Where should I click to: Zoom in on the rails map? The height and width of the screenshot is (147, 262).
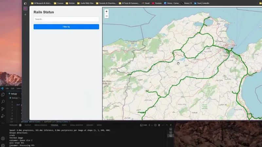click(106, 11)
